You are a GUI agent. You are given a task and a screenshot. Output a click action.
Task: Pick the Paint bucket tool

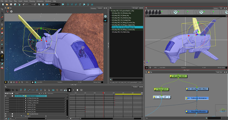pyautogui.click(x=2, y=33)
